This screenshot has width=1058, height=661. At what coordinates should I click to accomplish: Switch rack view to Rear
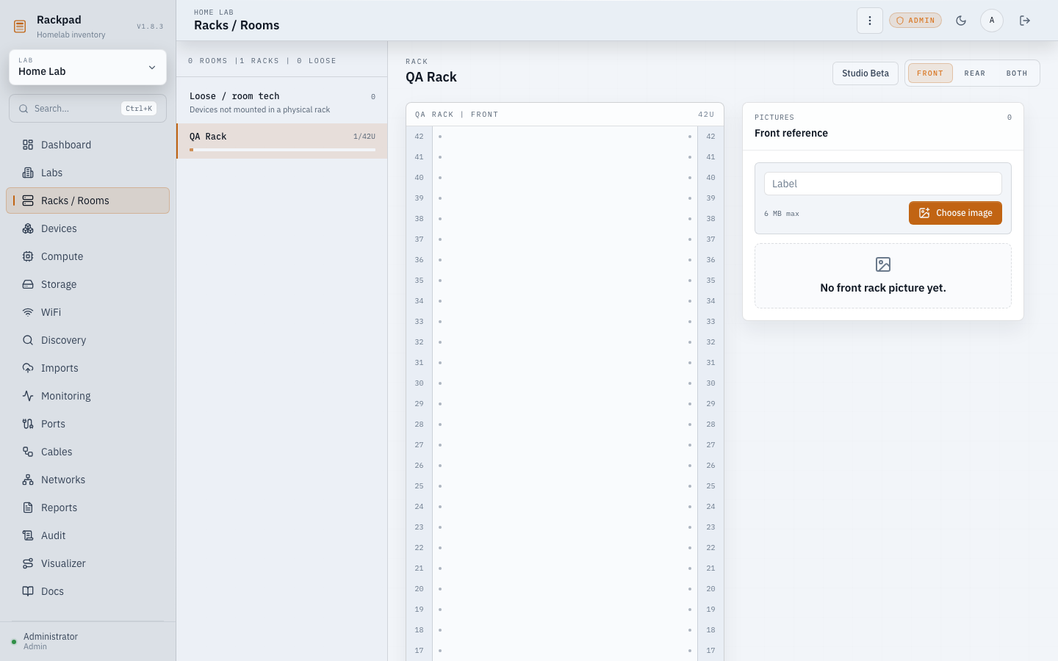[975, 73]
